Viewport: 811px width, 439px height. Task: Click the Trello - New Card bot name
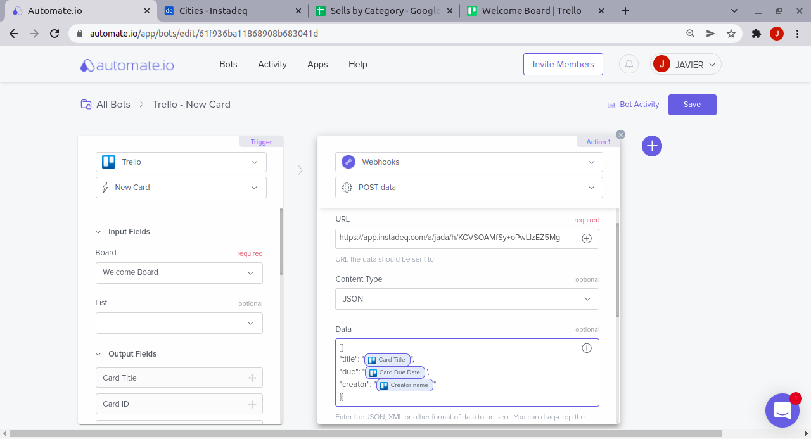tap(192, 105)
